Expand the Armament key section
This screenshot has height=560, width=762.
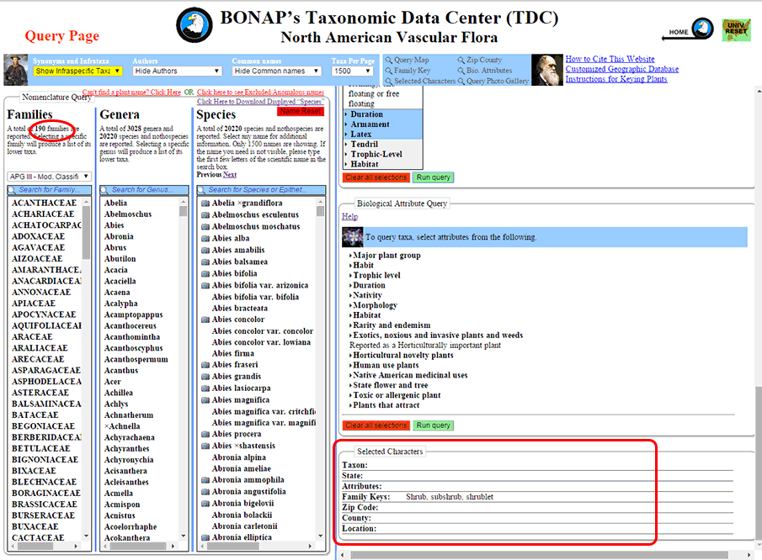pos(368,124)
